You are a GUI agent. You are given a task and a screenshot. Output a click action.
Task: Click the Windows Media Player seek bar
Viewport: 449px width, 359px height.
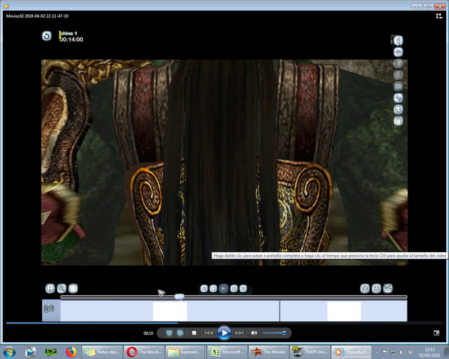tap(224, 323)
